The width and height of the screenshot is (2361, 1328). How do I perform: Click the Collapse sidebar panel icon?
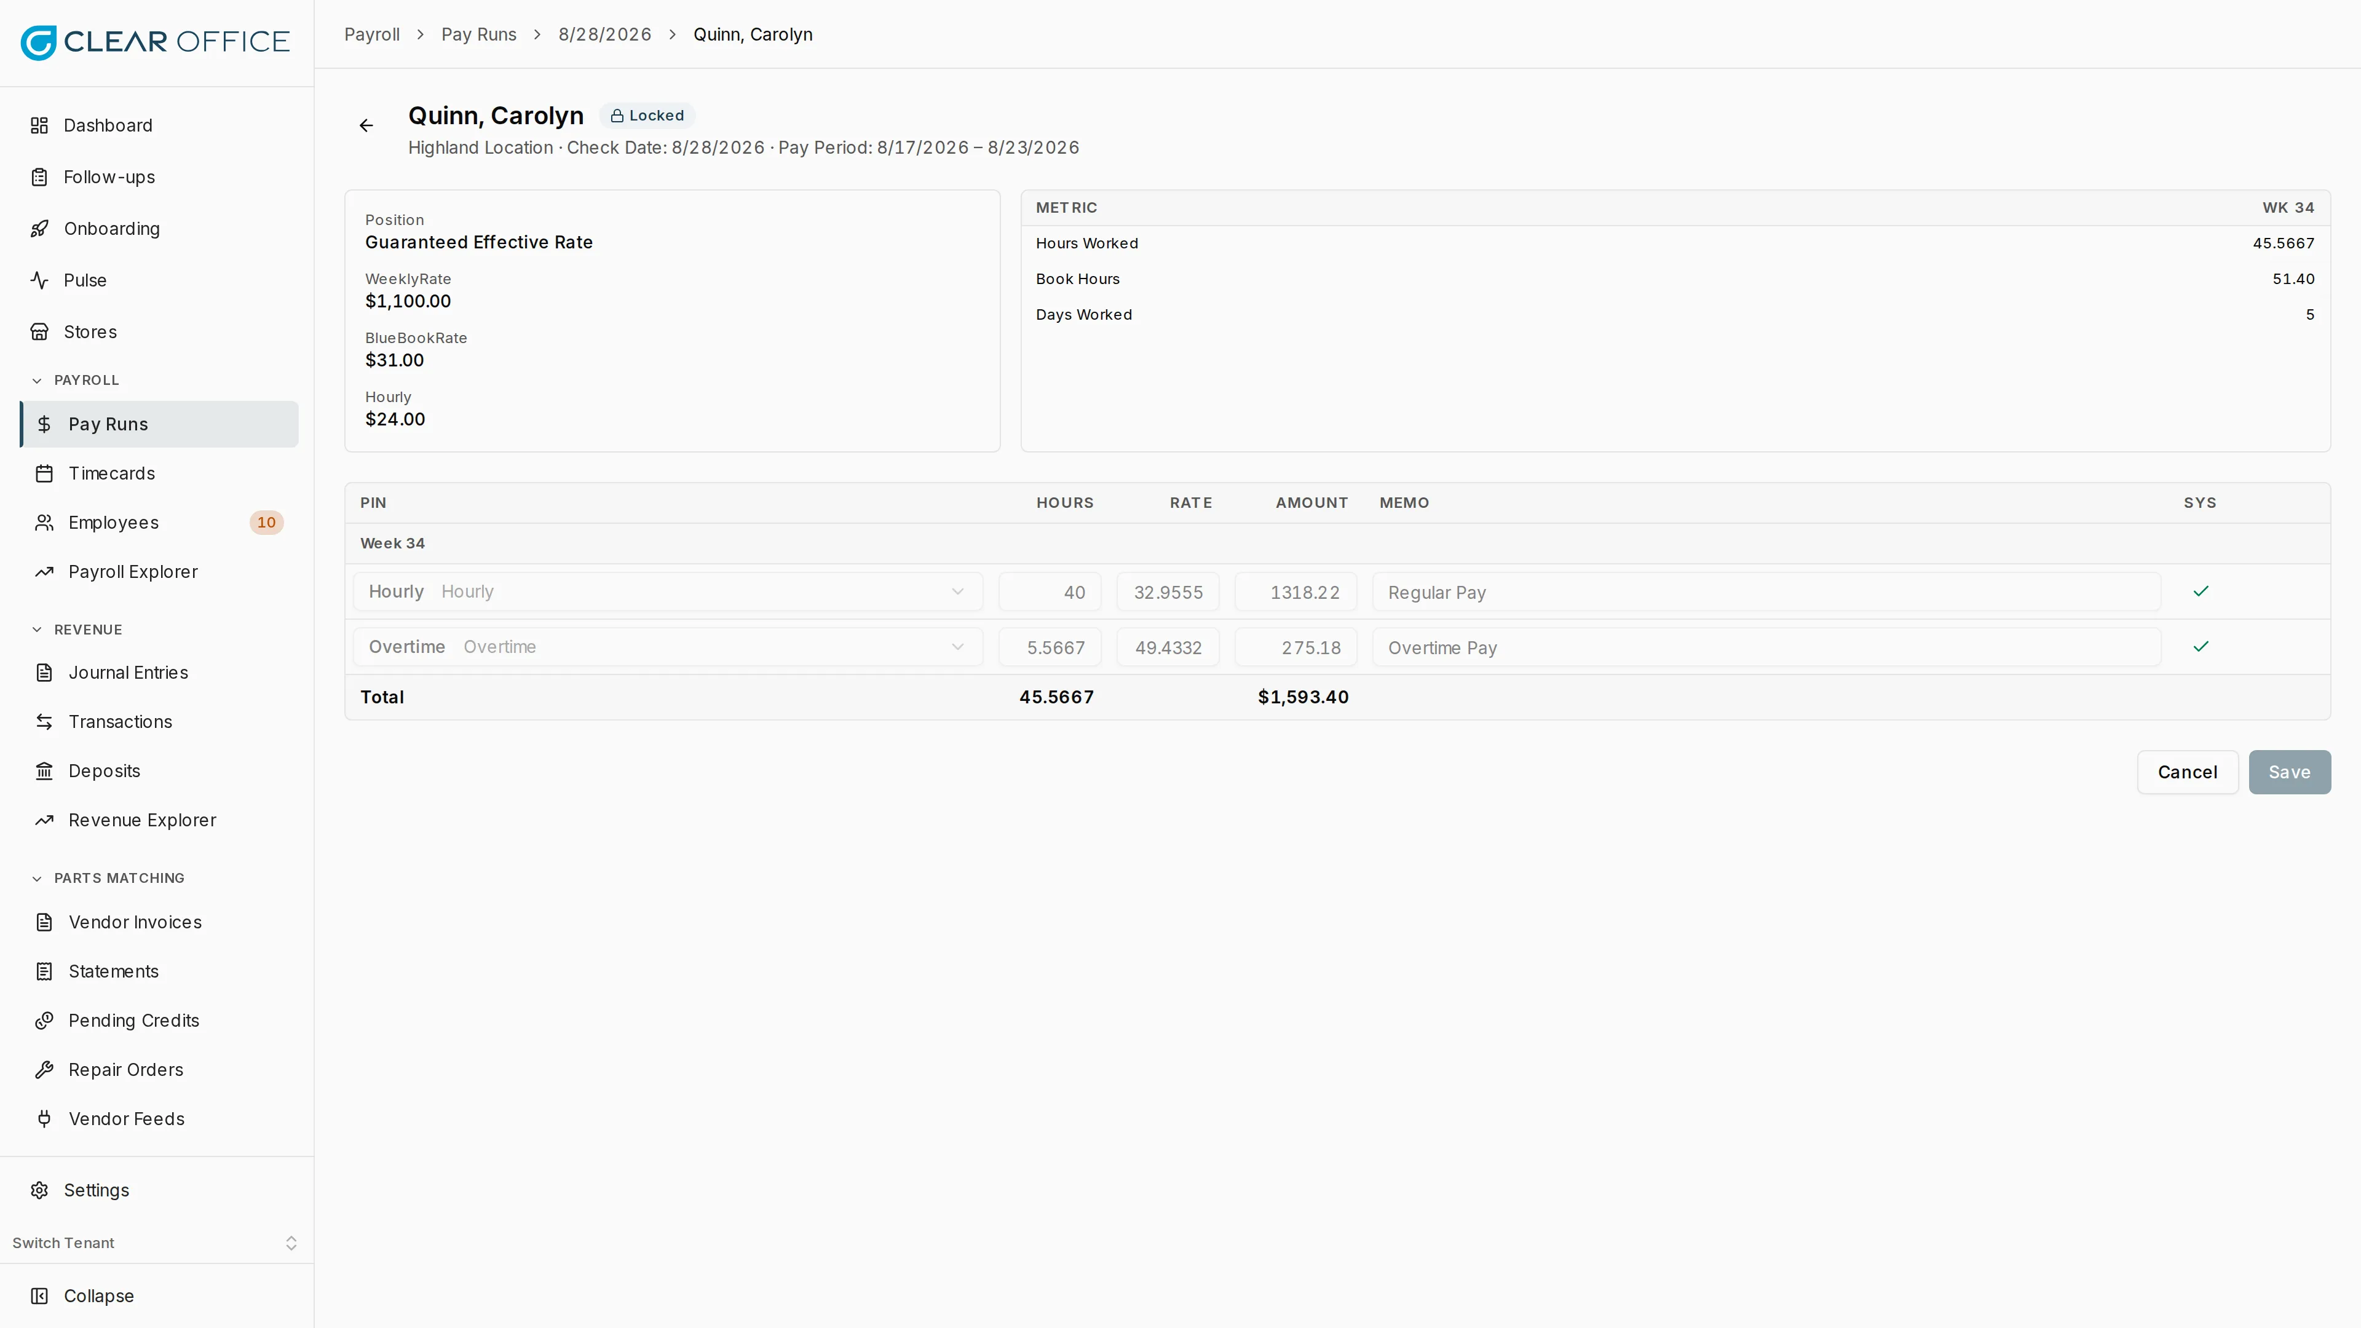coord(39,1296)
